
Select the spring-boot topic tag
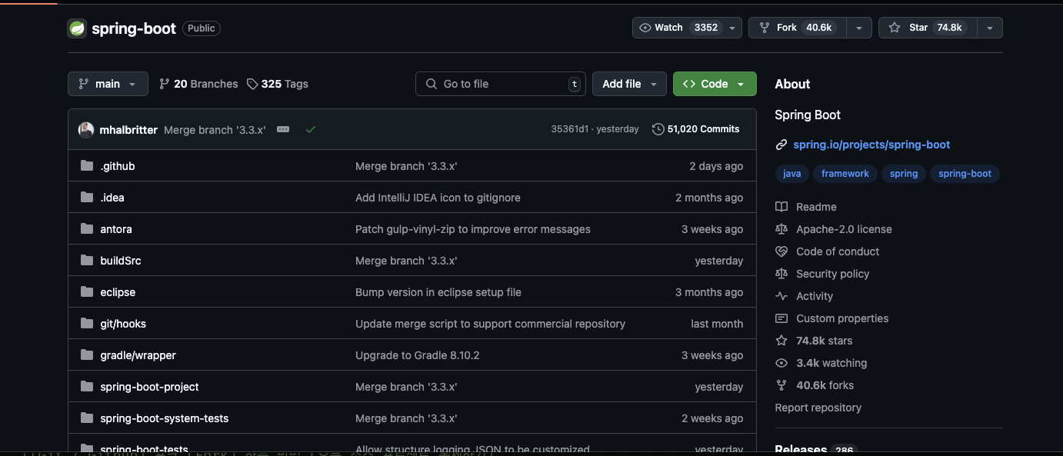(965, 174)
